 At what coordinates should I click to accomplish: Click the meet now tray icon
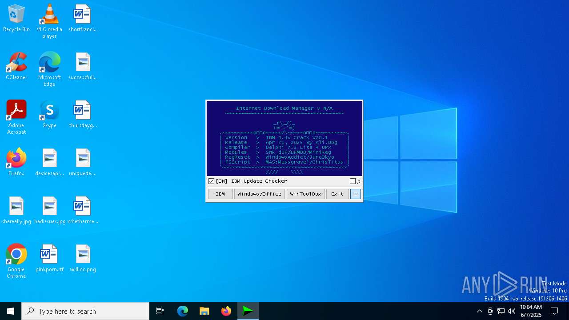490,311
